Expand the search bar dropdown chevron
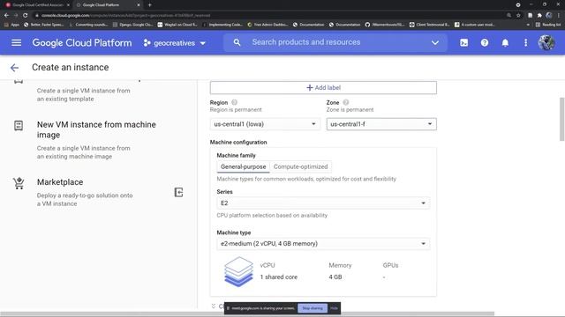 coord(435,43)
